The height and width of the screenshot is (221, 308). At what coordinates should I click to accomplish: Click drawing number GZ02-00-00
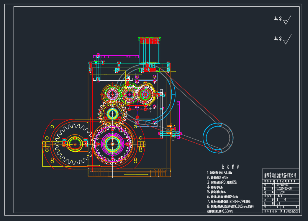point(284,188)
